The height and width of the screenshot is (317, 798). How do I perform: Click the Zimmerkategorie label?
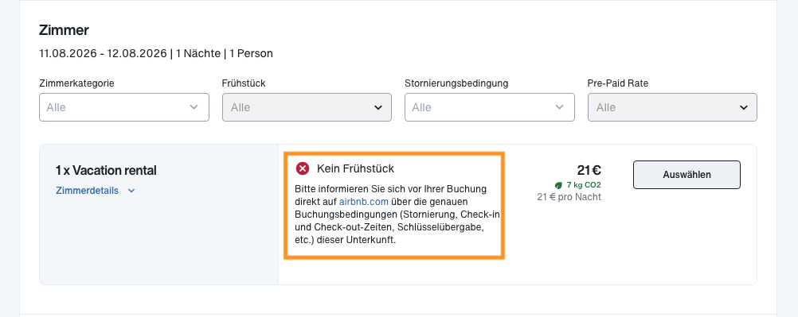76,83
